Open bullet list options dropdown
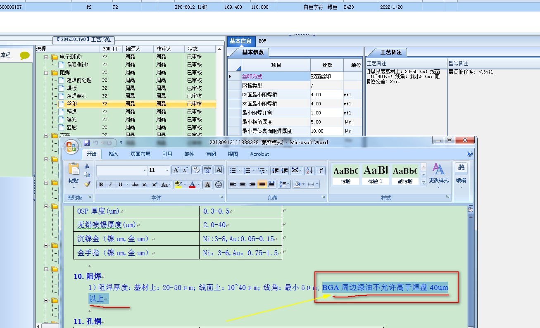 point(240,170)
